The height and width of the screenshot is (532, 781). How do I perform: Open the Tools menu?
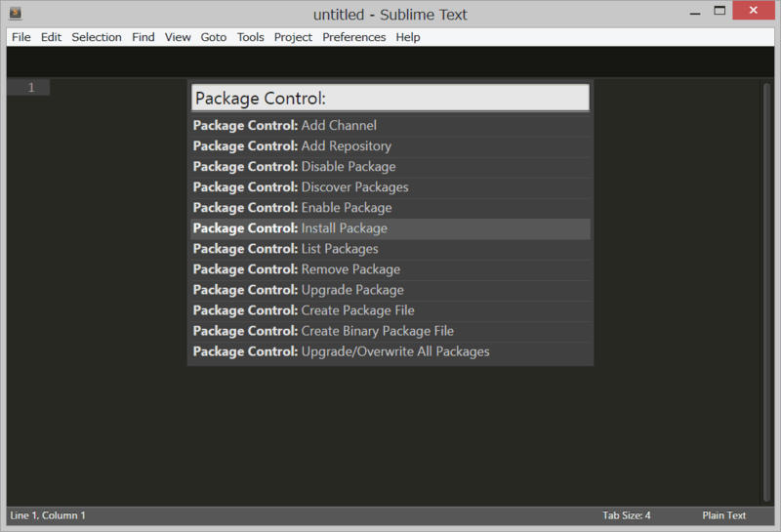250,37
